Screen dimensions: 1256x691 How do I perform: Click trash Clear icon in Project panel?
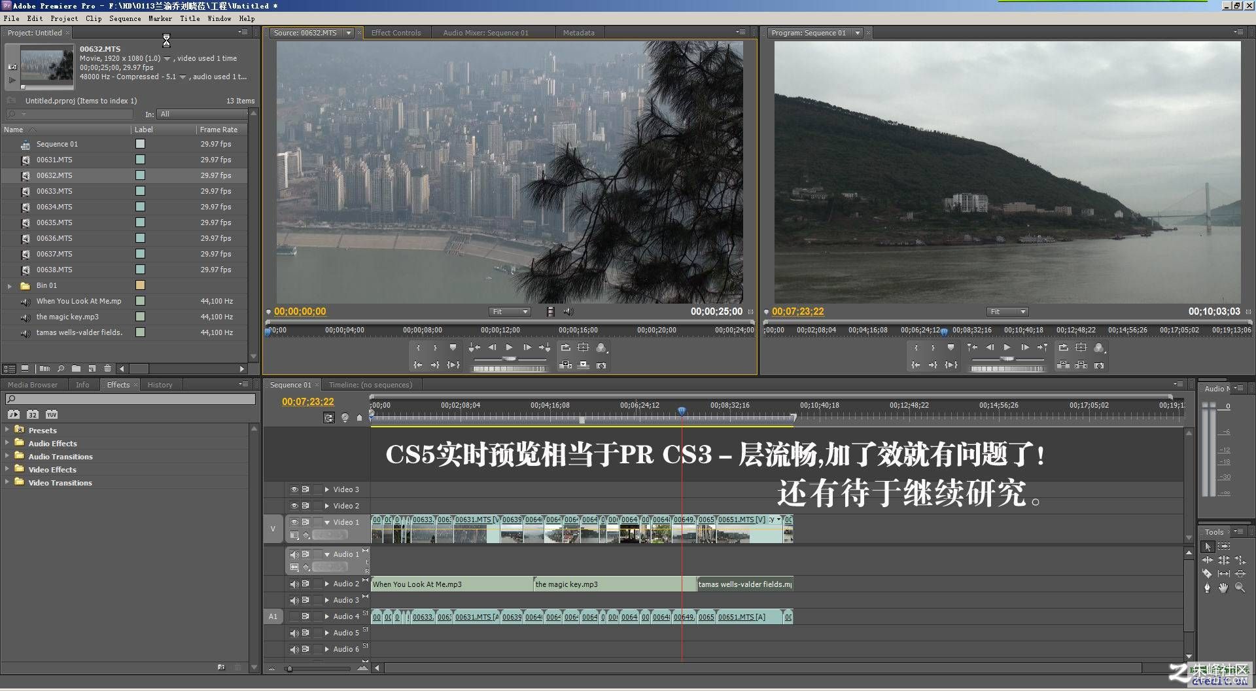click(107, 368)
